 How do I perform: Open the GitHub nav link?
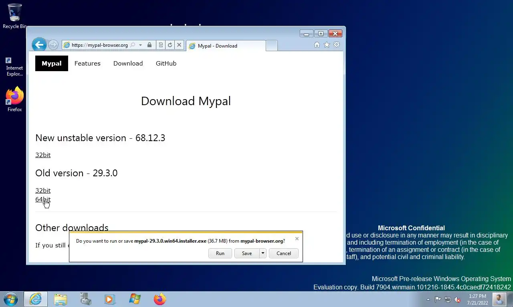166,63
